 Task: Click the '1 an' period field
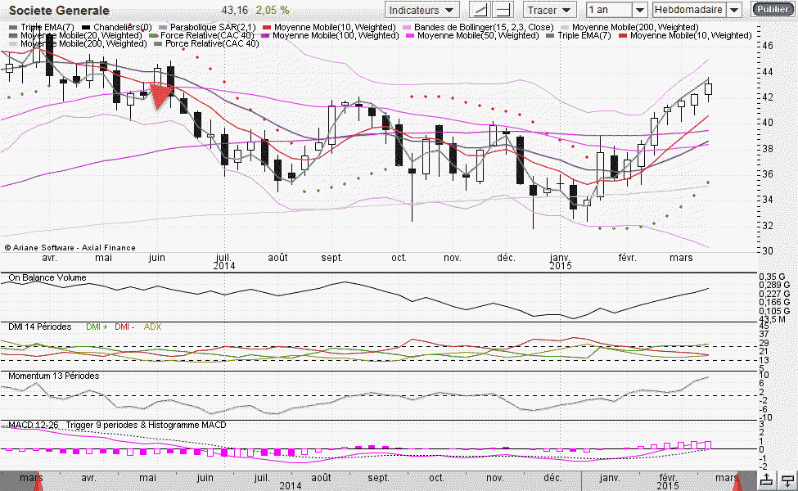[x=609, y=10]
